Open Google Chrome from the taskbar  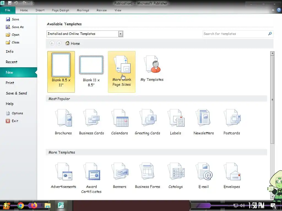(20, 206)
